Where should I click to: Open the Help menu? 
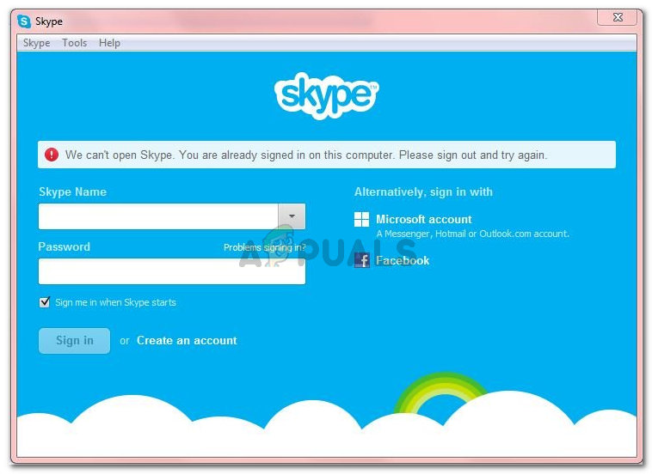(109, 43)
